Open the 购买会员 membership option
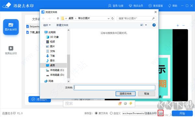 click(136, 6)
